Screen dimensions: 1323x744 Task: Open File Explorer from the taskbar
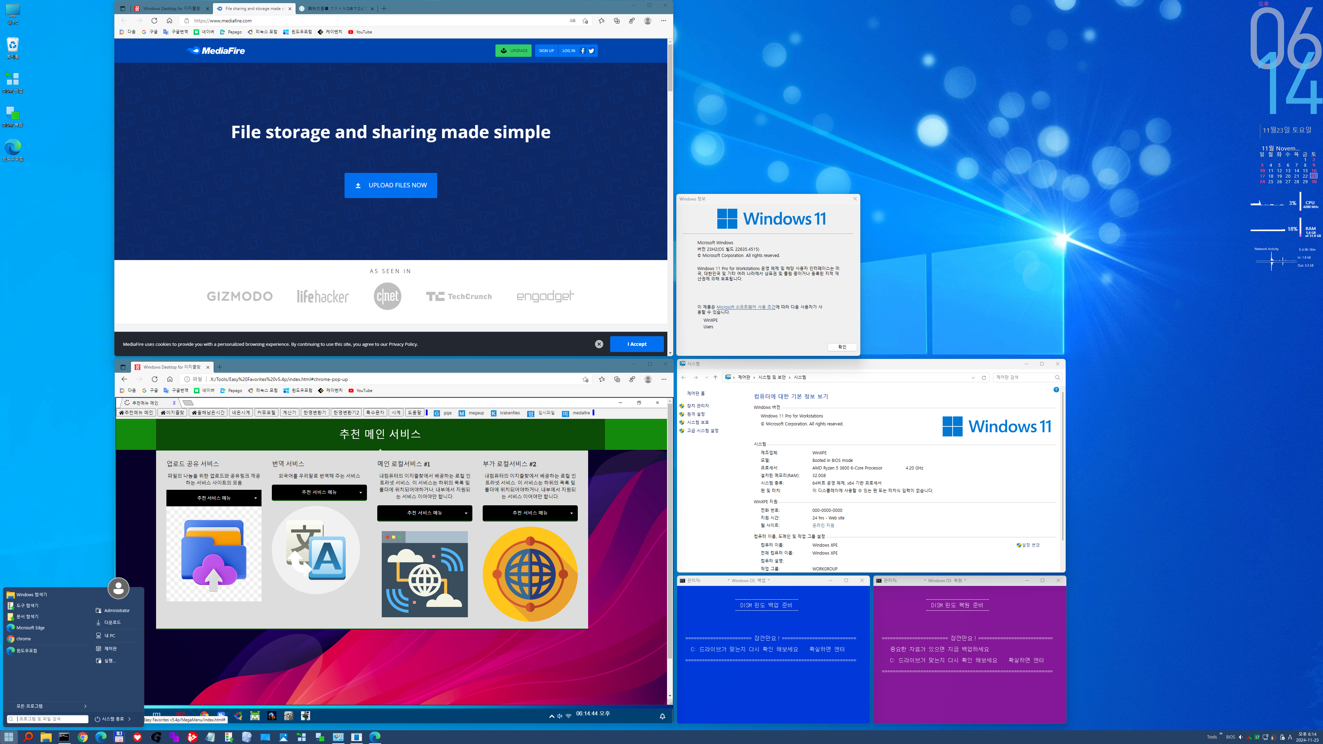coord(46,737)
